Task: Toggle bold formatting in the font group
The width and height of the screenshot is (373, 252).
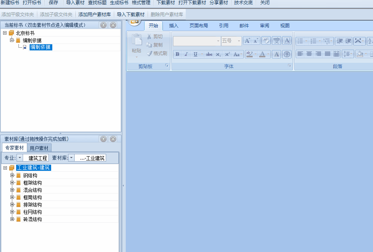Action: click(x=177, y=54)
